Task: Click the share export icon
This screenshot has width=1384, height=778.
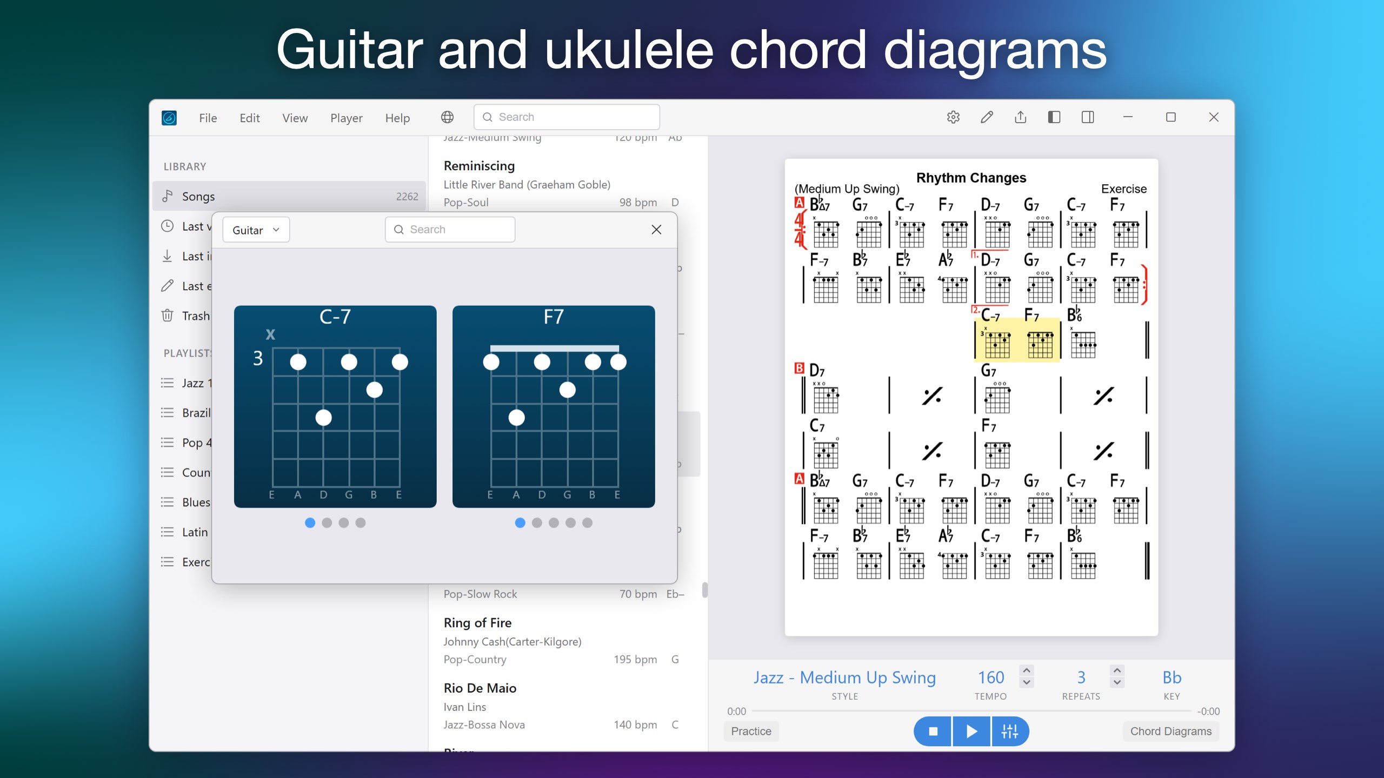Action: 1020,117
